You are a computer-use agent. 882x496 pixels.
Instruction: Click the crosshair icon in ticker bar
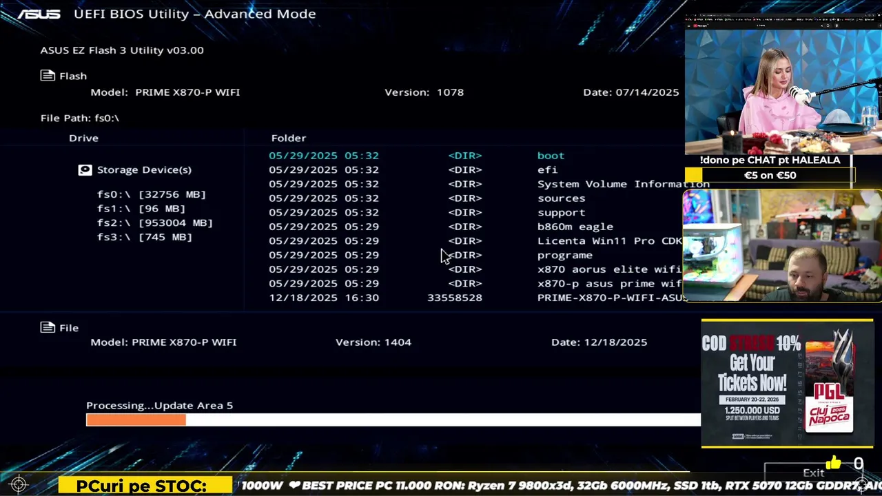coord(19,485)
